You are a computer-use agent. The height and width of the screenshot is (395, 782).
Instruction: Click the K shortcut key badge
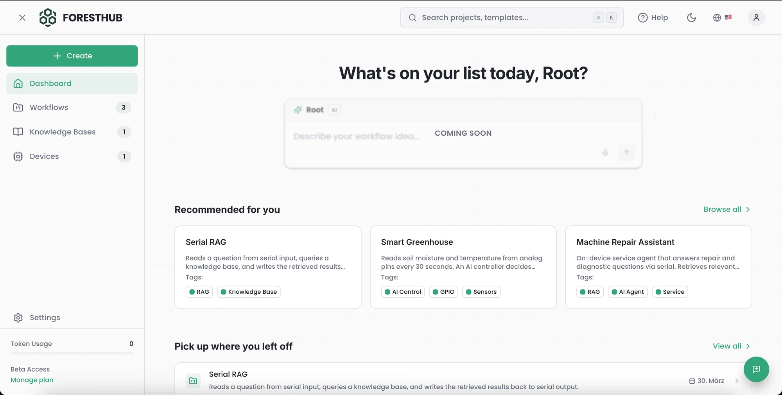pyautogui.click(x=612, y=18)
